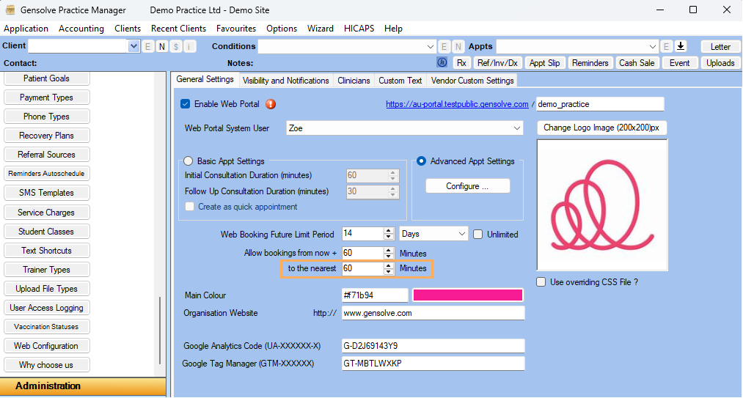Disable the Enable Web Portal checkbox
743x398 pixels.
pos(186,104)
